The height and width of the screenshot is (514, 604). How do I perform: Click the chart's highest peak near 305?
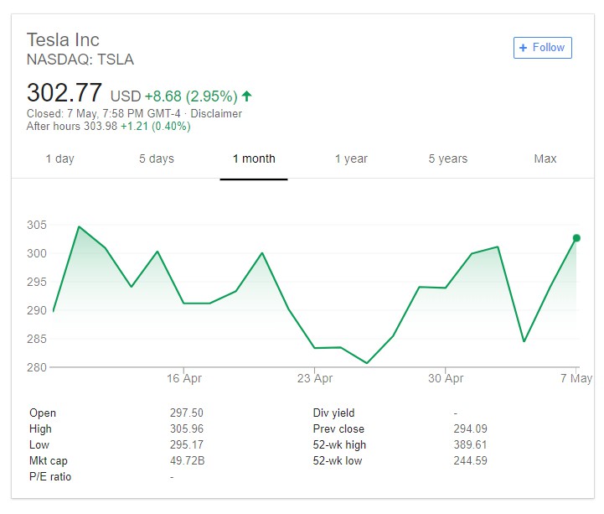79,226
